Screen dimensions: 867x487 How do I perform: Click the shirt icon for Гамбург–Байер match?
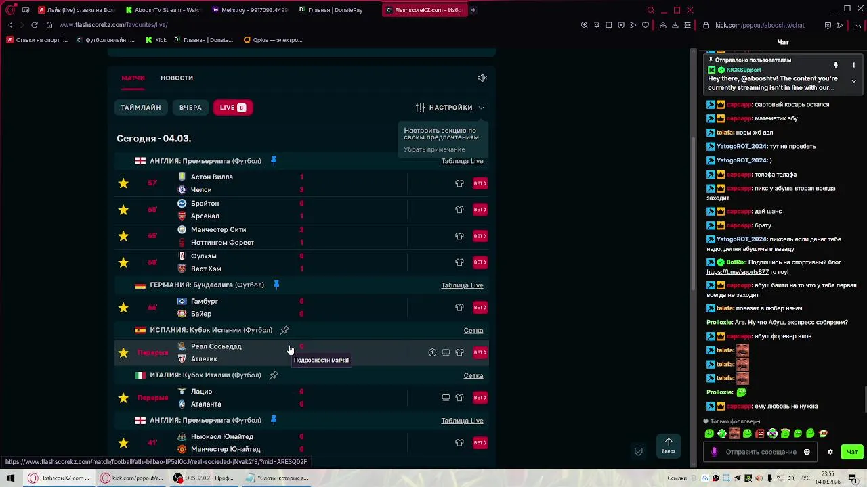pyautogui.click(x=459, y=308)
